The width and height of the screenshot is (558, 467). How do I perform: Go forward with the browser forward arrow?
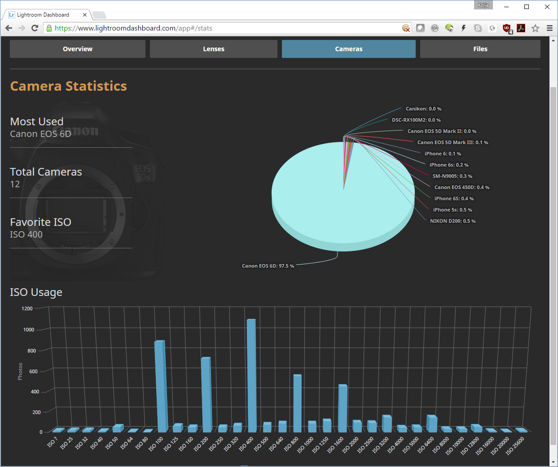click(x=22, y=28)
